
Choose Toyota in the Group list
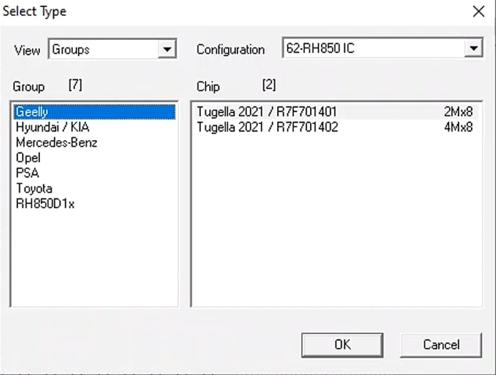[34, 188]
